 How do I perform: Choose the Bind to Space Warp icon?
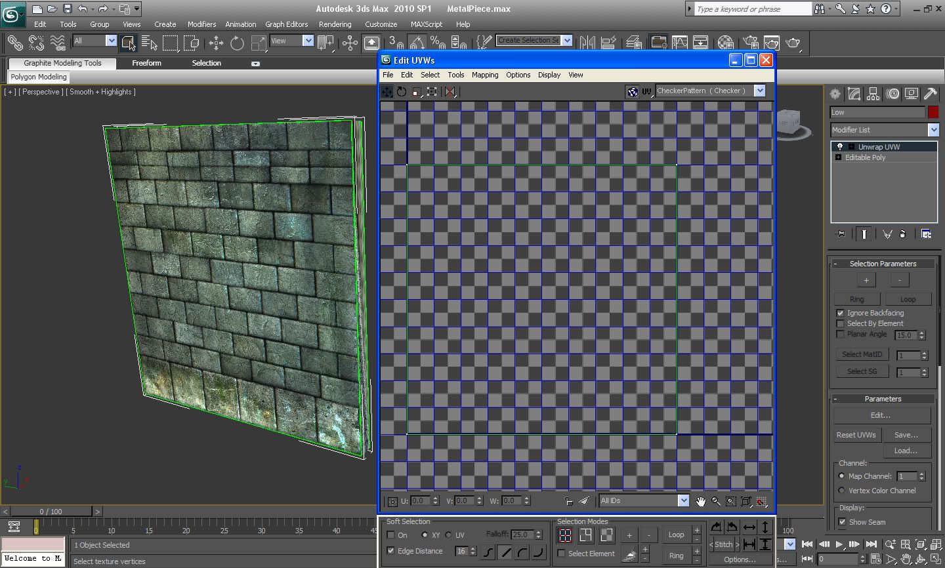click(x=58, y=43)
